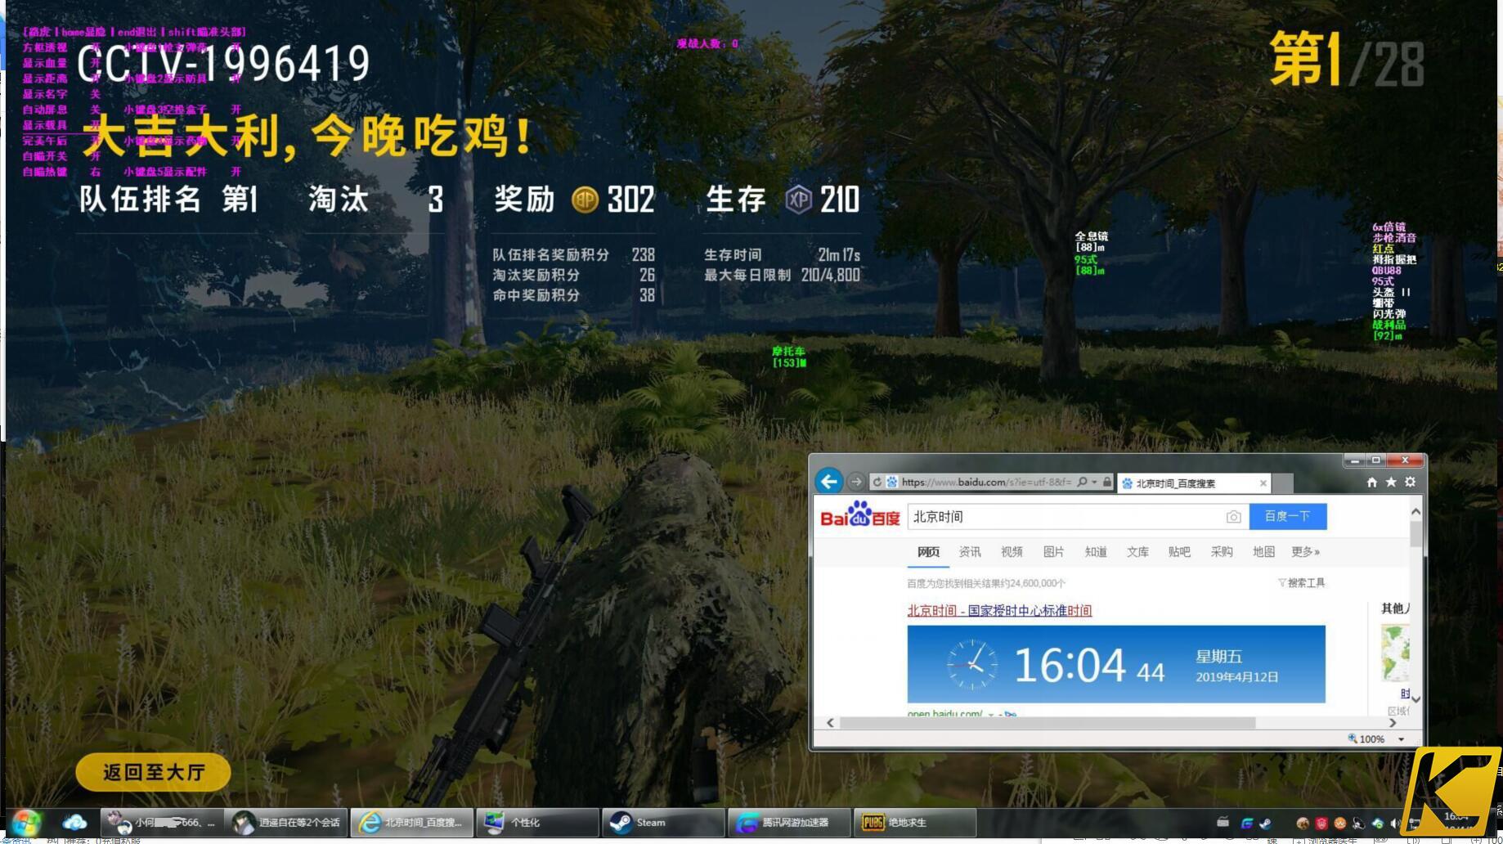Click the headset tray icon
This screenshot has width=1503, height=844.
pos(1358,824)
